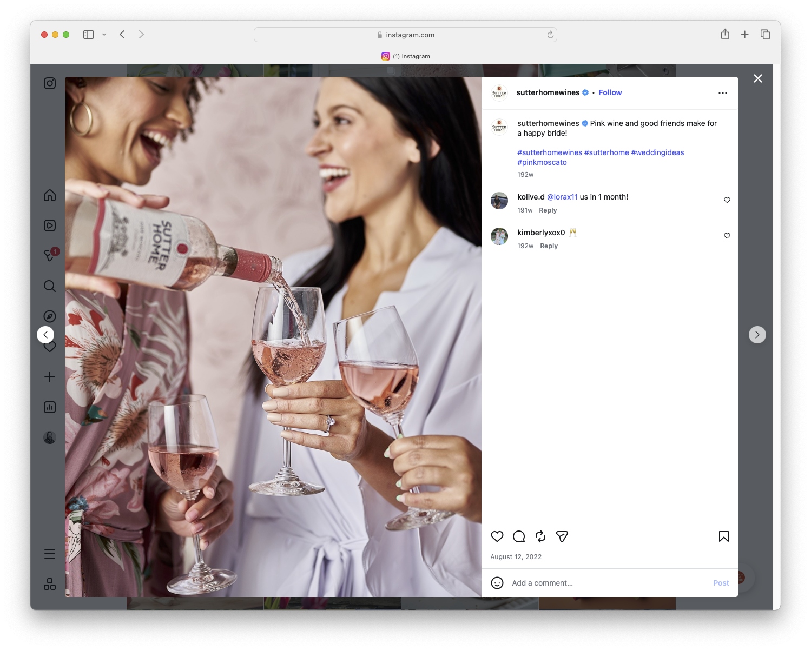Open the post options menu
811x650 pixels.
click(723, 92)
